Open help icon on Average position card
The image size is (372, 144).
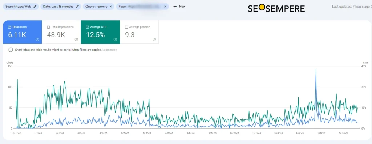point(154,39)
